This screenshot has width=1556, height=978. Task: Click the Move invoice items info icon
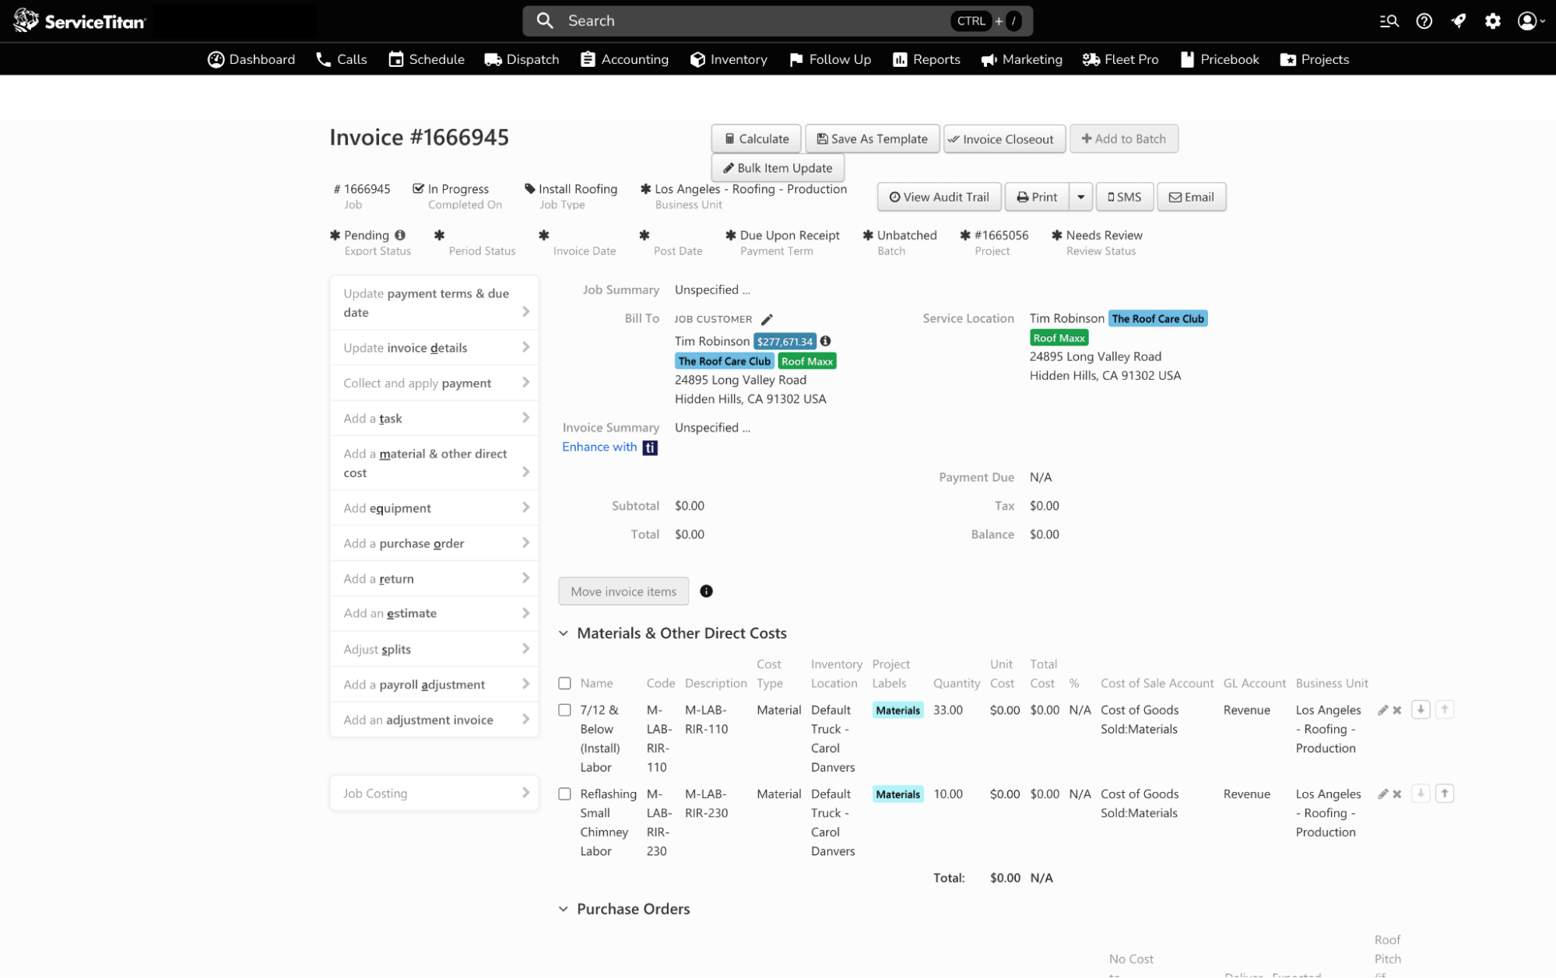(706, 591)
